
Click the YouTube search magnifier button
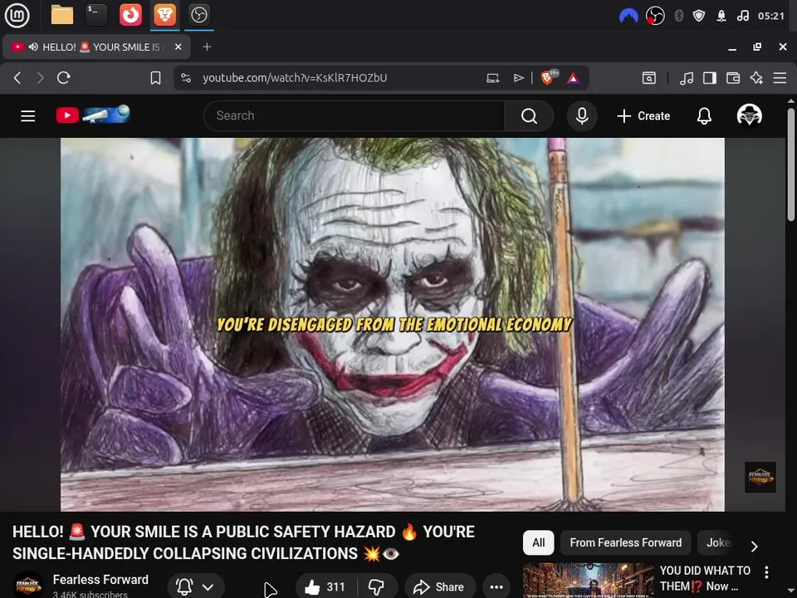tap(529, 116)
